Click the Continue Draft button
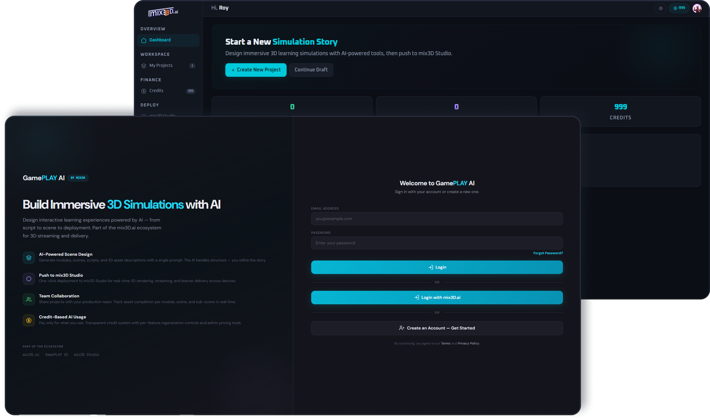Screen dimensions: 710x420 pyautogui.click(x=311, y=70)
